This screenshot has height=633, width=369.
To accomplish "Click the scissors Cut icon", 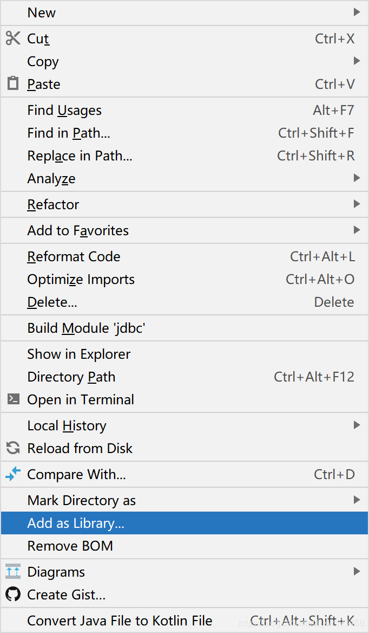I will point(12,38).
